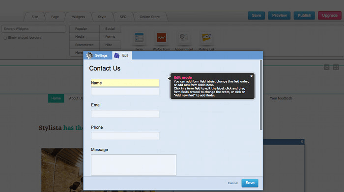
Task: Open the Your feedback navigation item
Action: click(x=281, y=98)
